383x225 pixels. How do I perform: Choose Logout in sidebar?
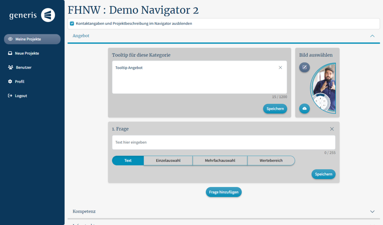[21, 96]
